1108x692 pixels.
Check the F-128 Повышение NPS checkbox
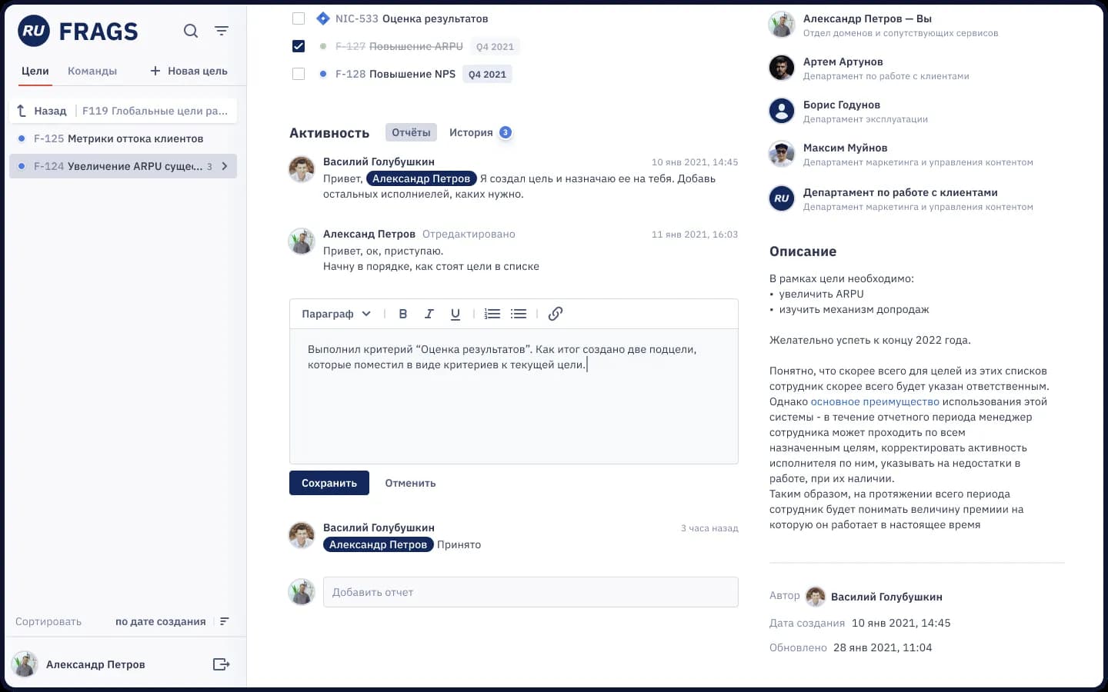click(x=299, y=74)
